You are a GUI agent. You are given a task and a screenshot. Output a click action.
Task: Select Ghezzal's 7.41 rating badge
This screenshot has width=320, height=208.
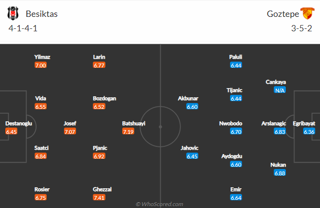click(99, 197)
